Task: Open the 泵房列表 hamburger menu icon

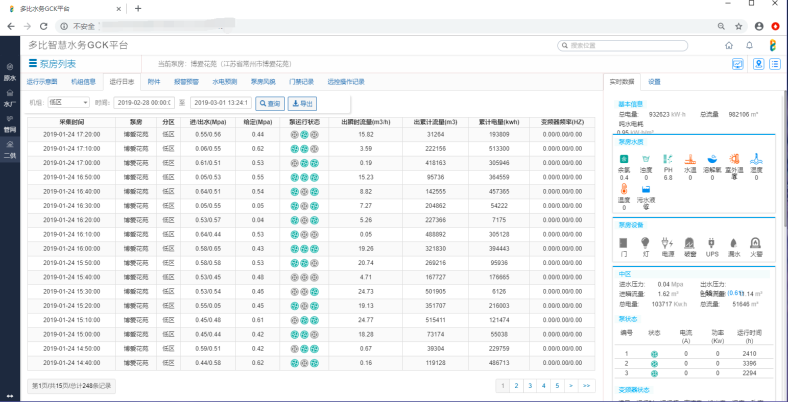Action: (x=33, y=64)
